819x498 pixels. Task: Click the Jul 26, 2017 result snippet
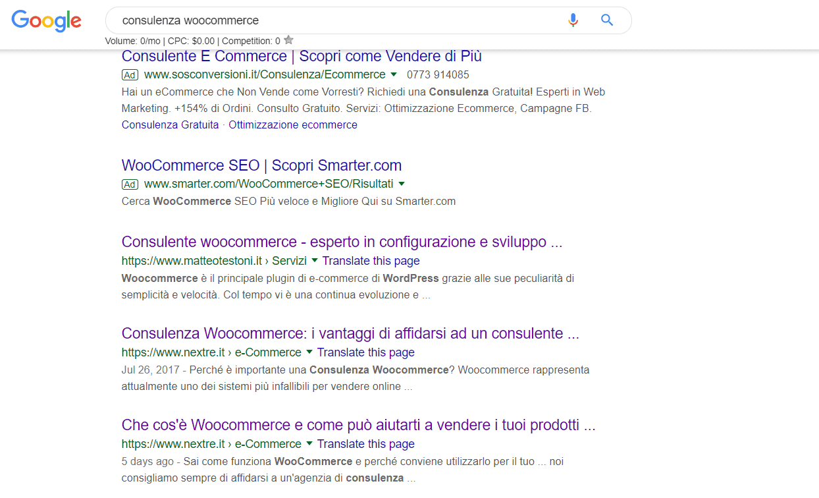[x=356, y=378]
